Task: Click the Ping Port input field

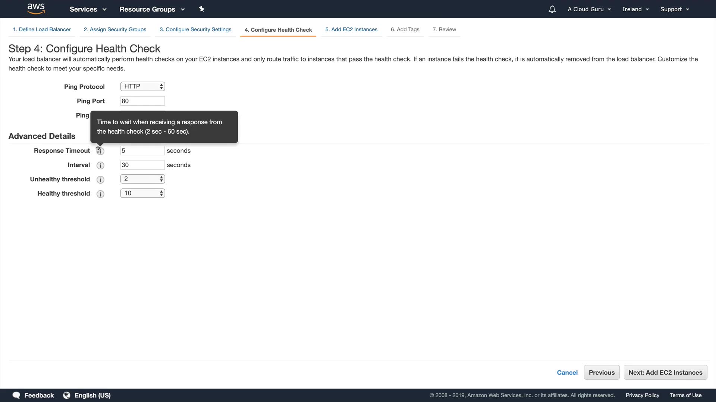Action: [x=142, y=101]
